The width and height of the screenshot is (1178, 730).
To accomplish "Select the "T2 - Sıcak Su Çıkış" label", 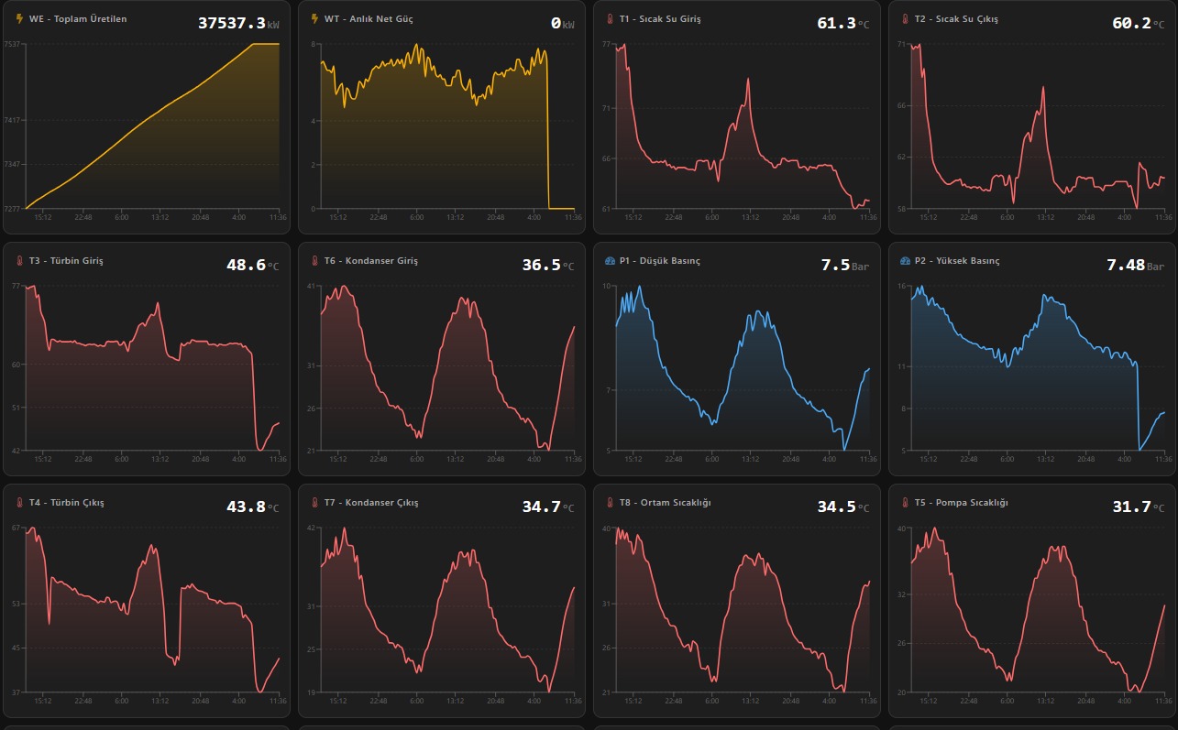I will tap(956, 19).
